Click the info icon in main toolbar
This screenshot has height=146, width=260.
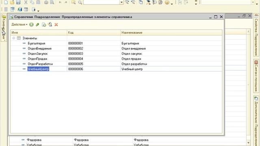tap(167, 2)
